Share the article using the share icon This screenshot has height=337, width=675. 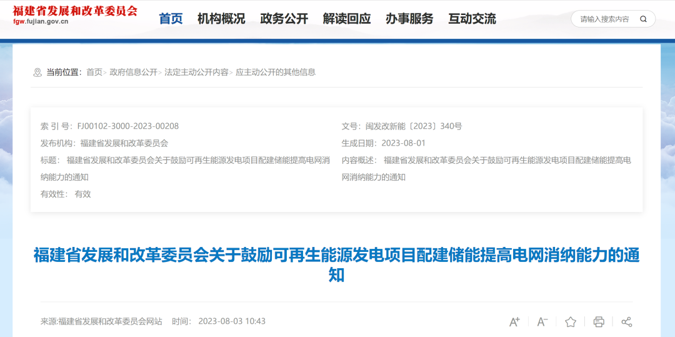point(627,322)
